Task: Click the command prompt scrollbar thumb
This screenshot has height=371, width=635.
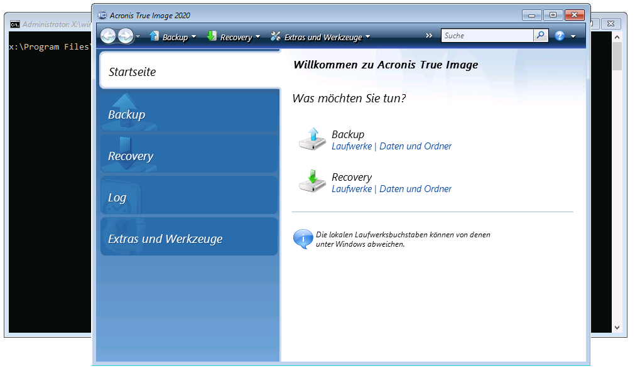Action: pos(617,56)
